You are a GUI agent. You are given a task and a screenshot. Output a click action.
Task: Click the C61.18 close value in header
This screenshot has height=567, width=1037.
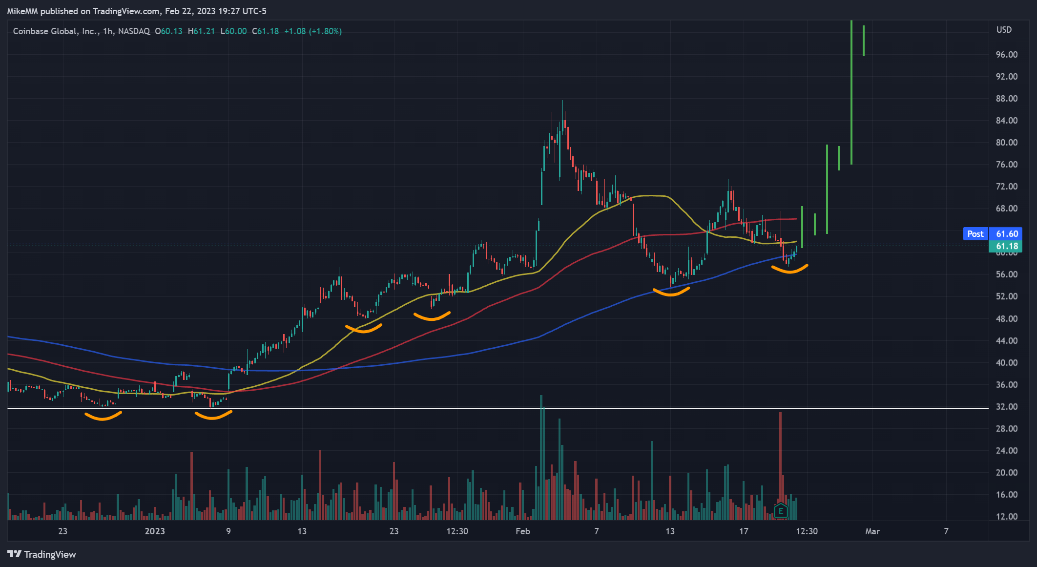(266, 31)
